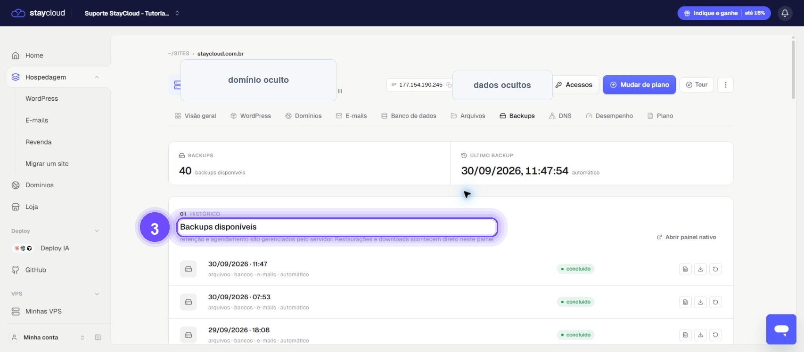Screen dimensions: 804x352
Task: Restore the 29/09/2026 18:08 backup
Action: tap(715, 335)
